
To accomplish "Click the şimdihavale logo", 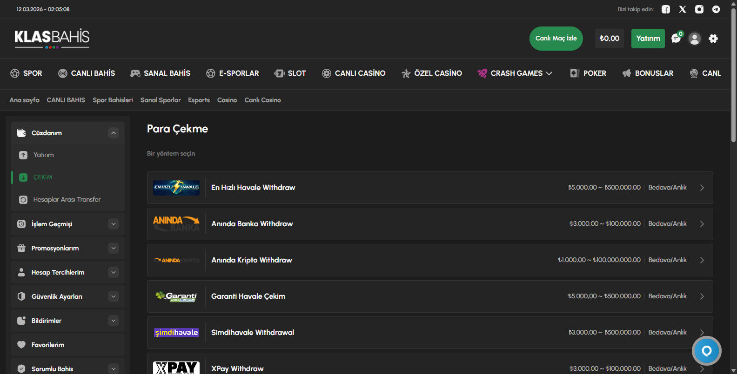I will (176, 333).
